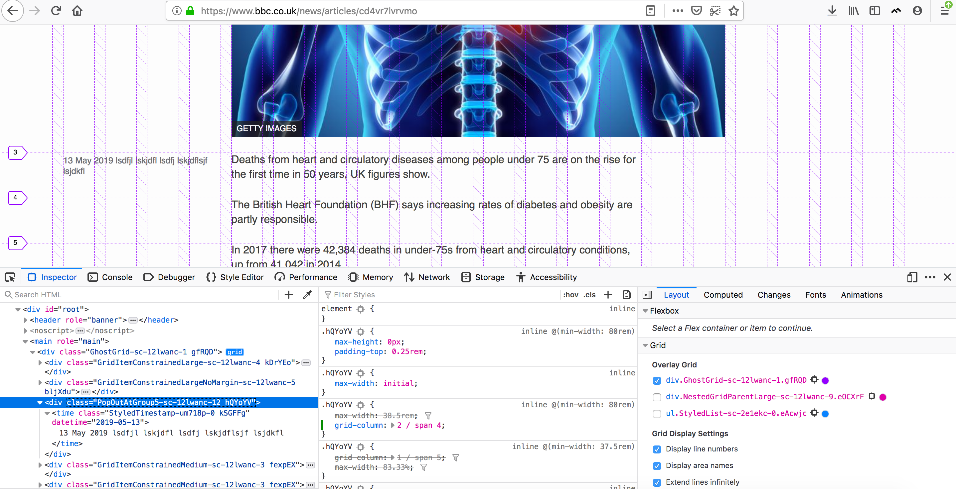Enable overlay for div.NestedGridParentLarge grid
This screenshot has width=956, height=489.
(x=657, y=397)
